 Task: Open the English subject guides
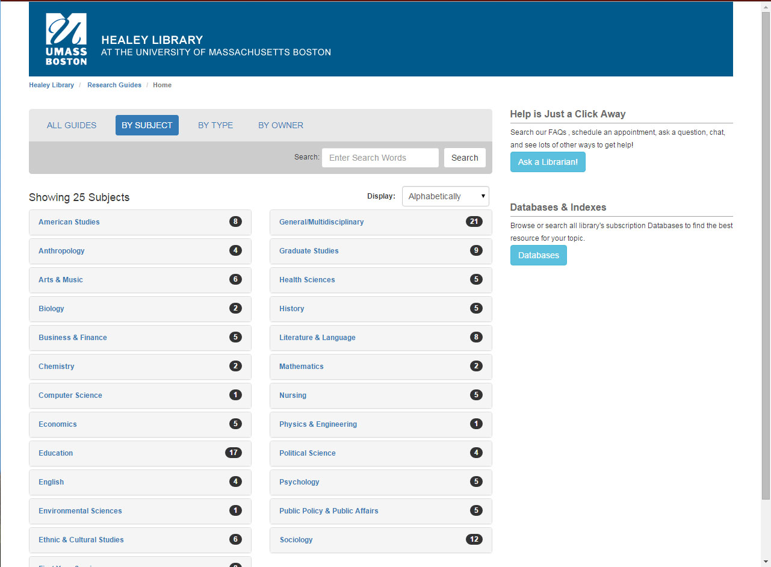140,482
